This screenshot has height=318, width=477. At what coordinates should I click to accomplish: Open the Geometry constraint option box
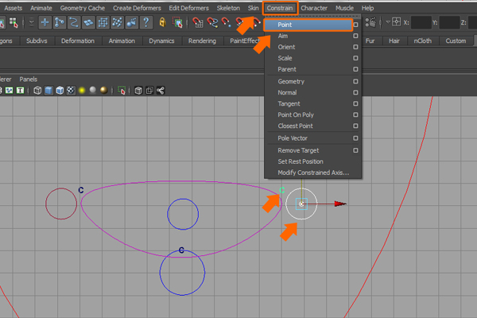click(x=355, y=82)
